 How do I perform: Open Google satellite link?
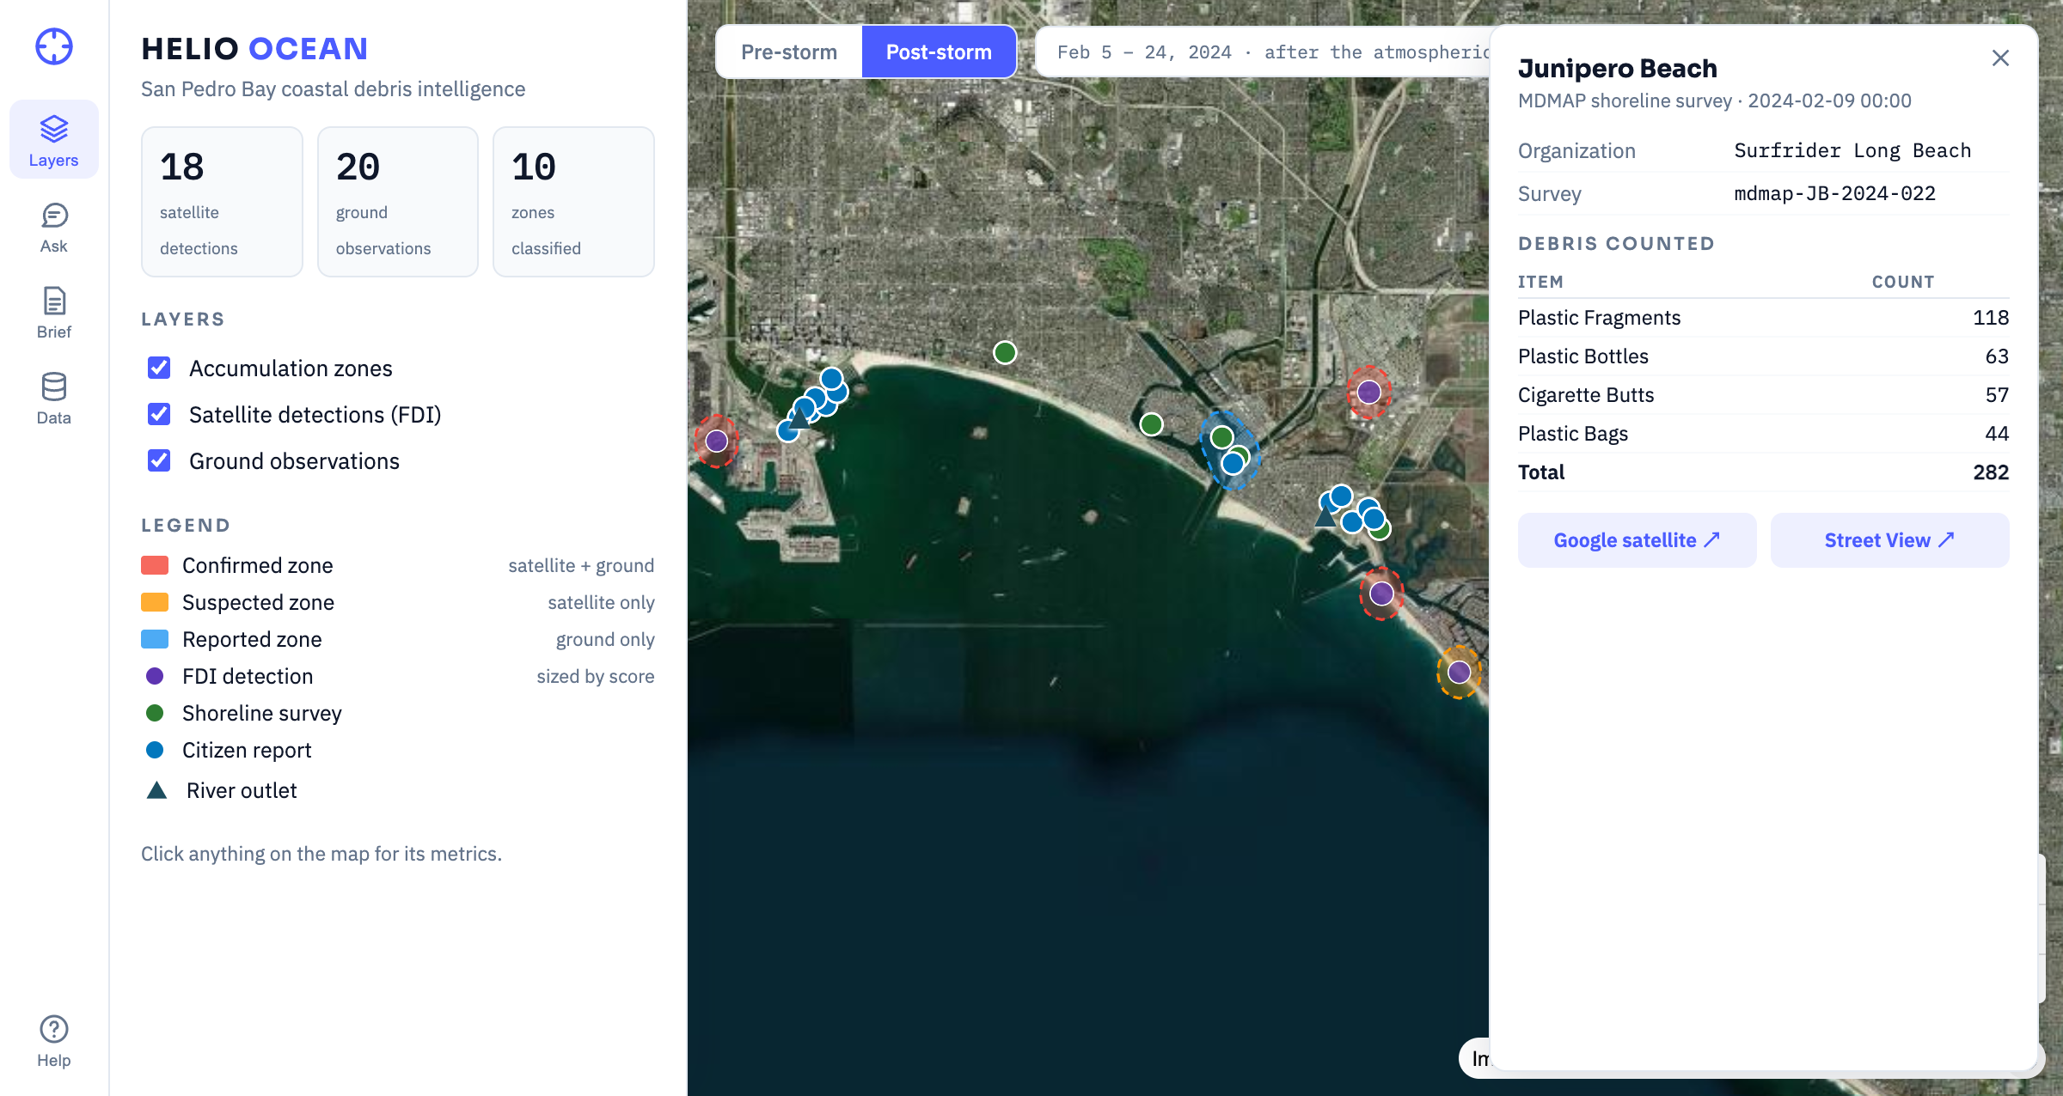click(x=1637, y=540)
